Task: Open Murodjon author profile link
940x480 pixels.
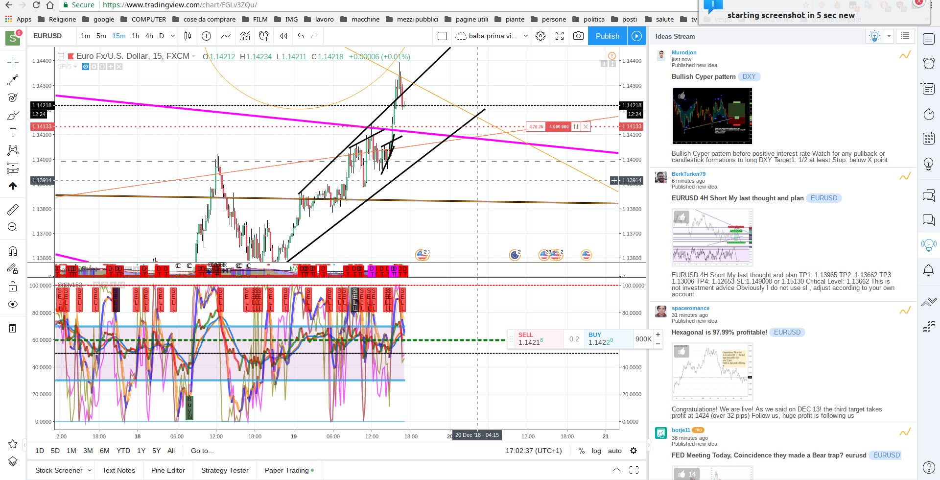Action: coord(684,52)
